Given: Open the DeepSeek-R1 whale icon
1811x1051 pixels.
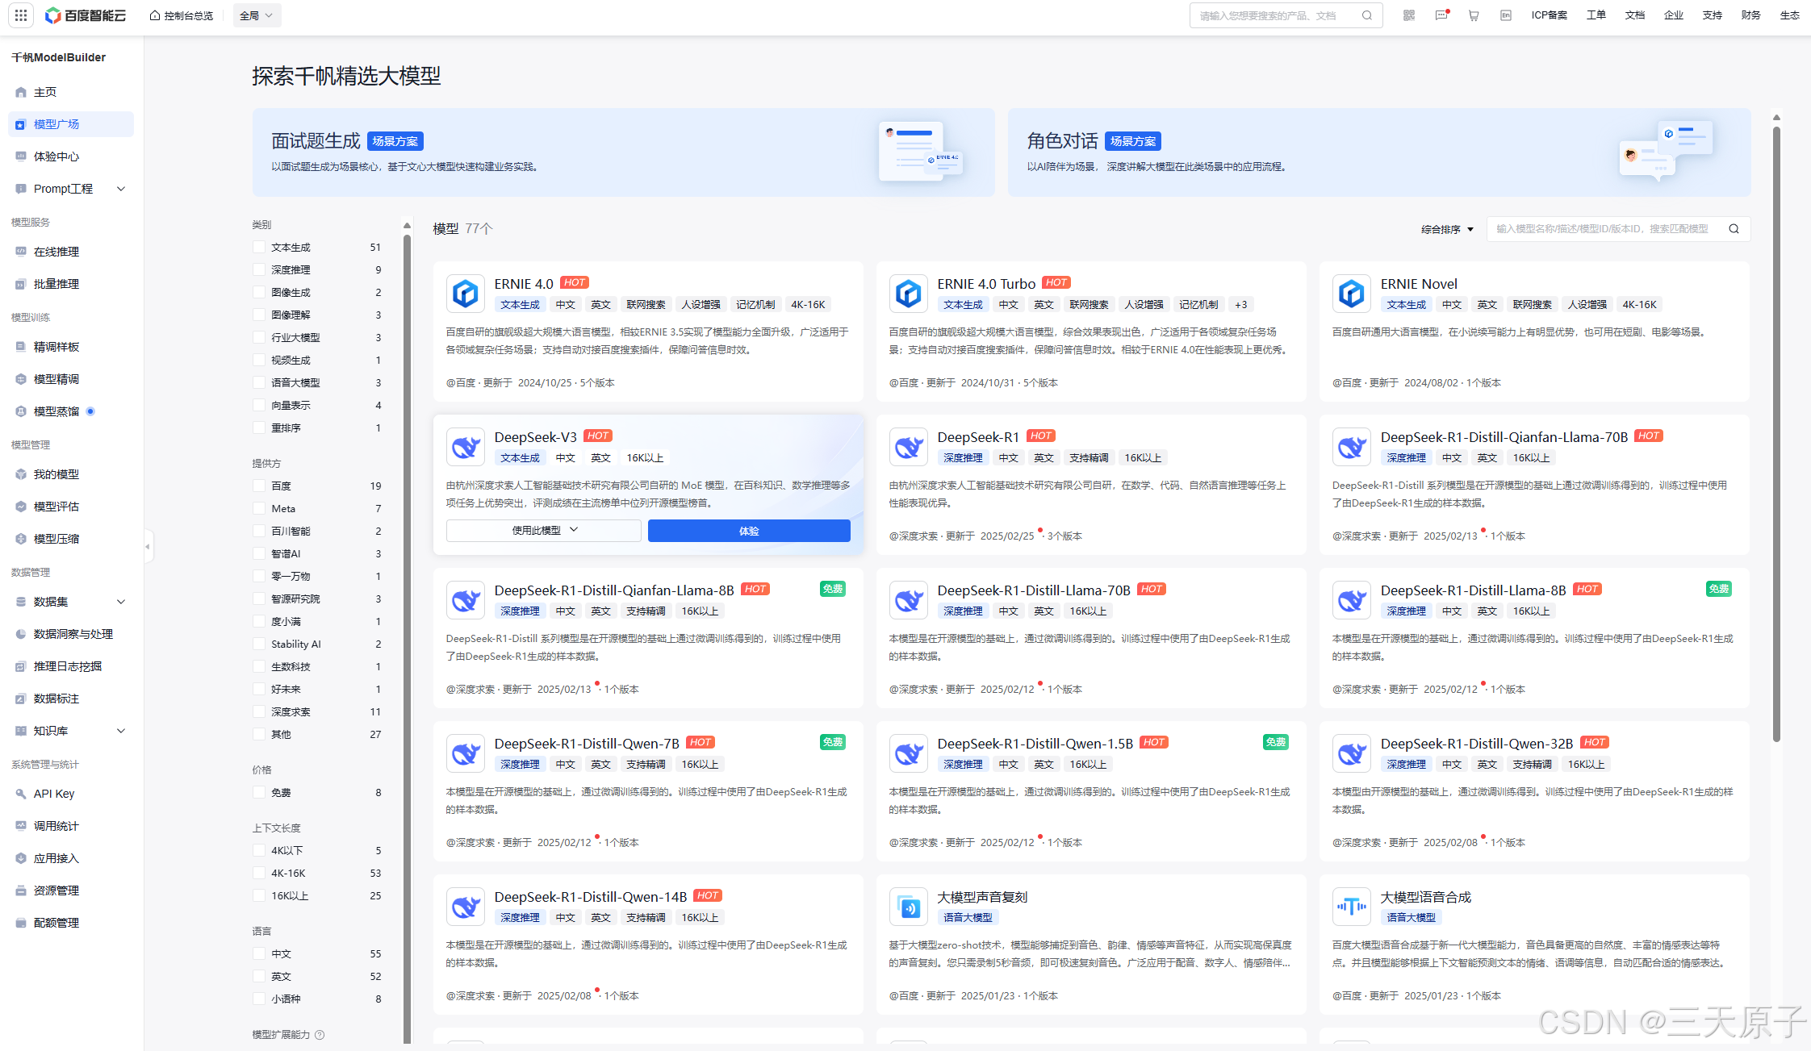Looking at the screenshot, I should pyautogui.click(x=909, y=447).
